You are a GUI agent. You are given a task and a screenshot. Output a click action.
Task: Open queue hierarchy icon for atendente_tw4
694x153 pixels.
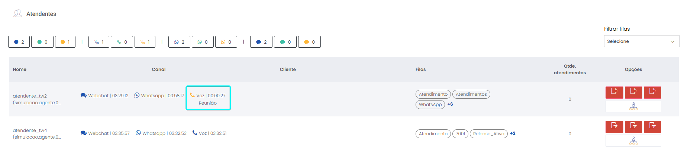point(633,141)
